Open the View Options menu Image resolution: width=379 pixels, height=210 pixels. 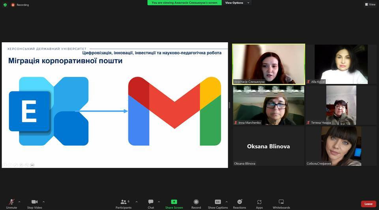coord(237,3)
